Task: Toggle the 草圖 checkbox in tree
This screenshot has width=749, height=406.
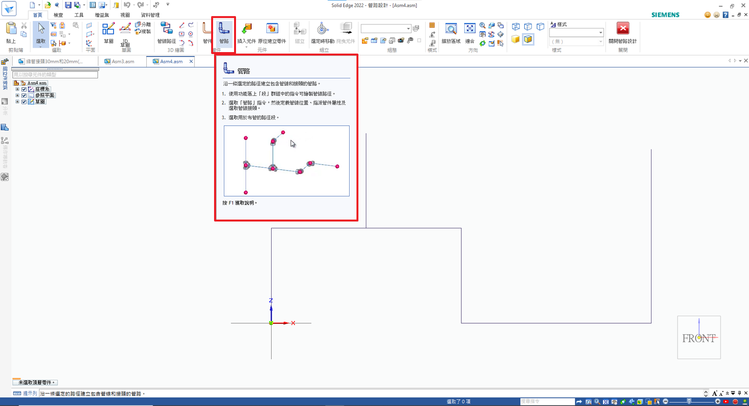Action: coord(24,102)
